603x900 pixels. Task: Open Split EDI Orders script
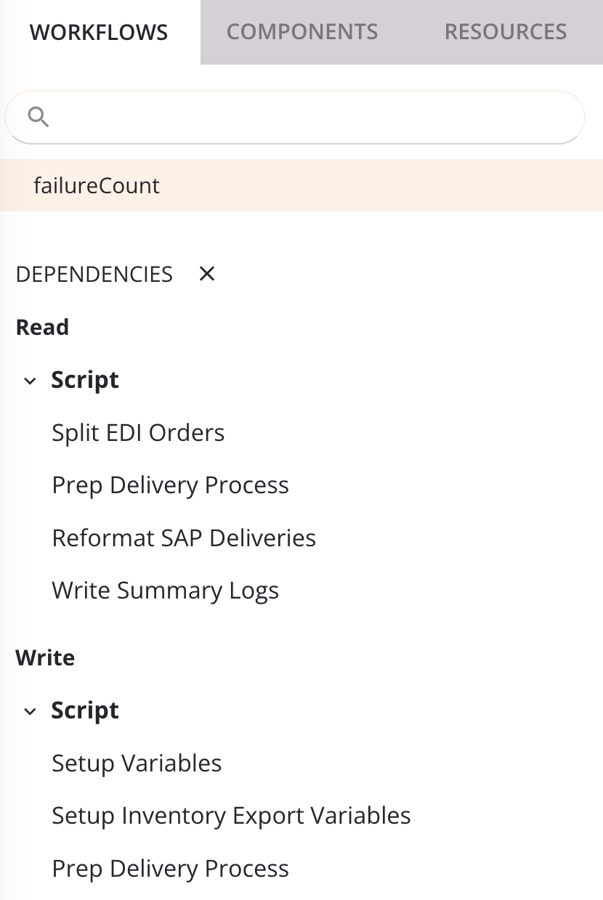pos(137,432)
